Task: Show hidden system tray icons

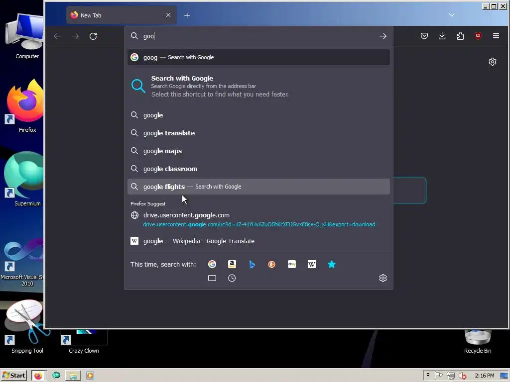Action: pos(428,376)
